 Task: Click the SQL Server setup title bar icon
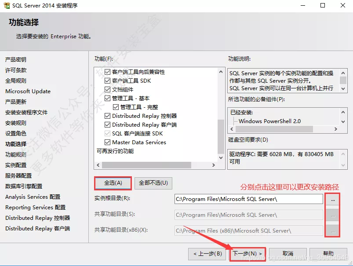pos(7,5)
